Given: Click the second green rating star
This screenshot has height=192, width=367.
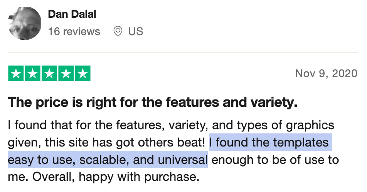Looking at the screenshot, I should [32, 73].
